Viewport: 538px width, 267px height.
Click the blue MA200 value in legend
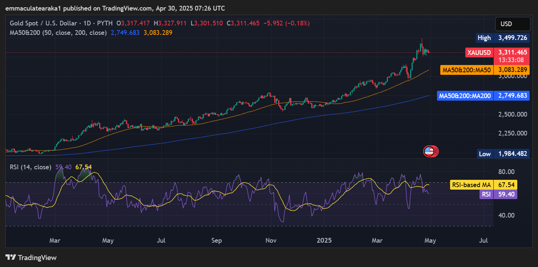coord(125,33)
